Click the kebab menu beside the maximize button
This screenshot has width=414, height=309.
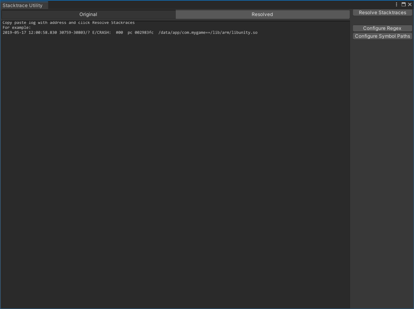tap(396, 4)
